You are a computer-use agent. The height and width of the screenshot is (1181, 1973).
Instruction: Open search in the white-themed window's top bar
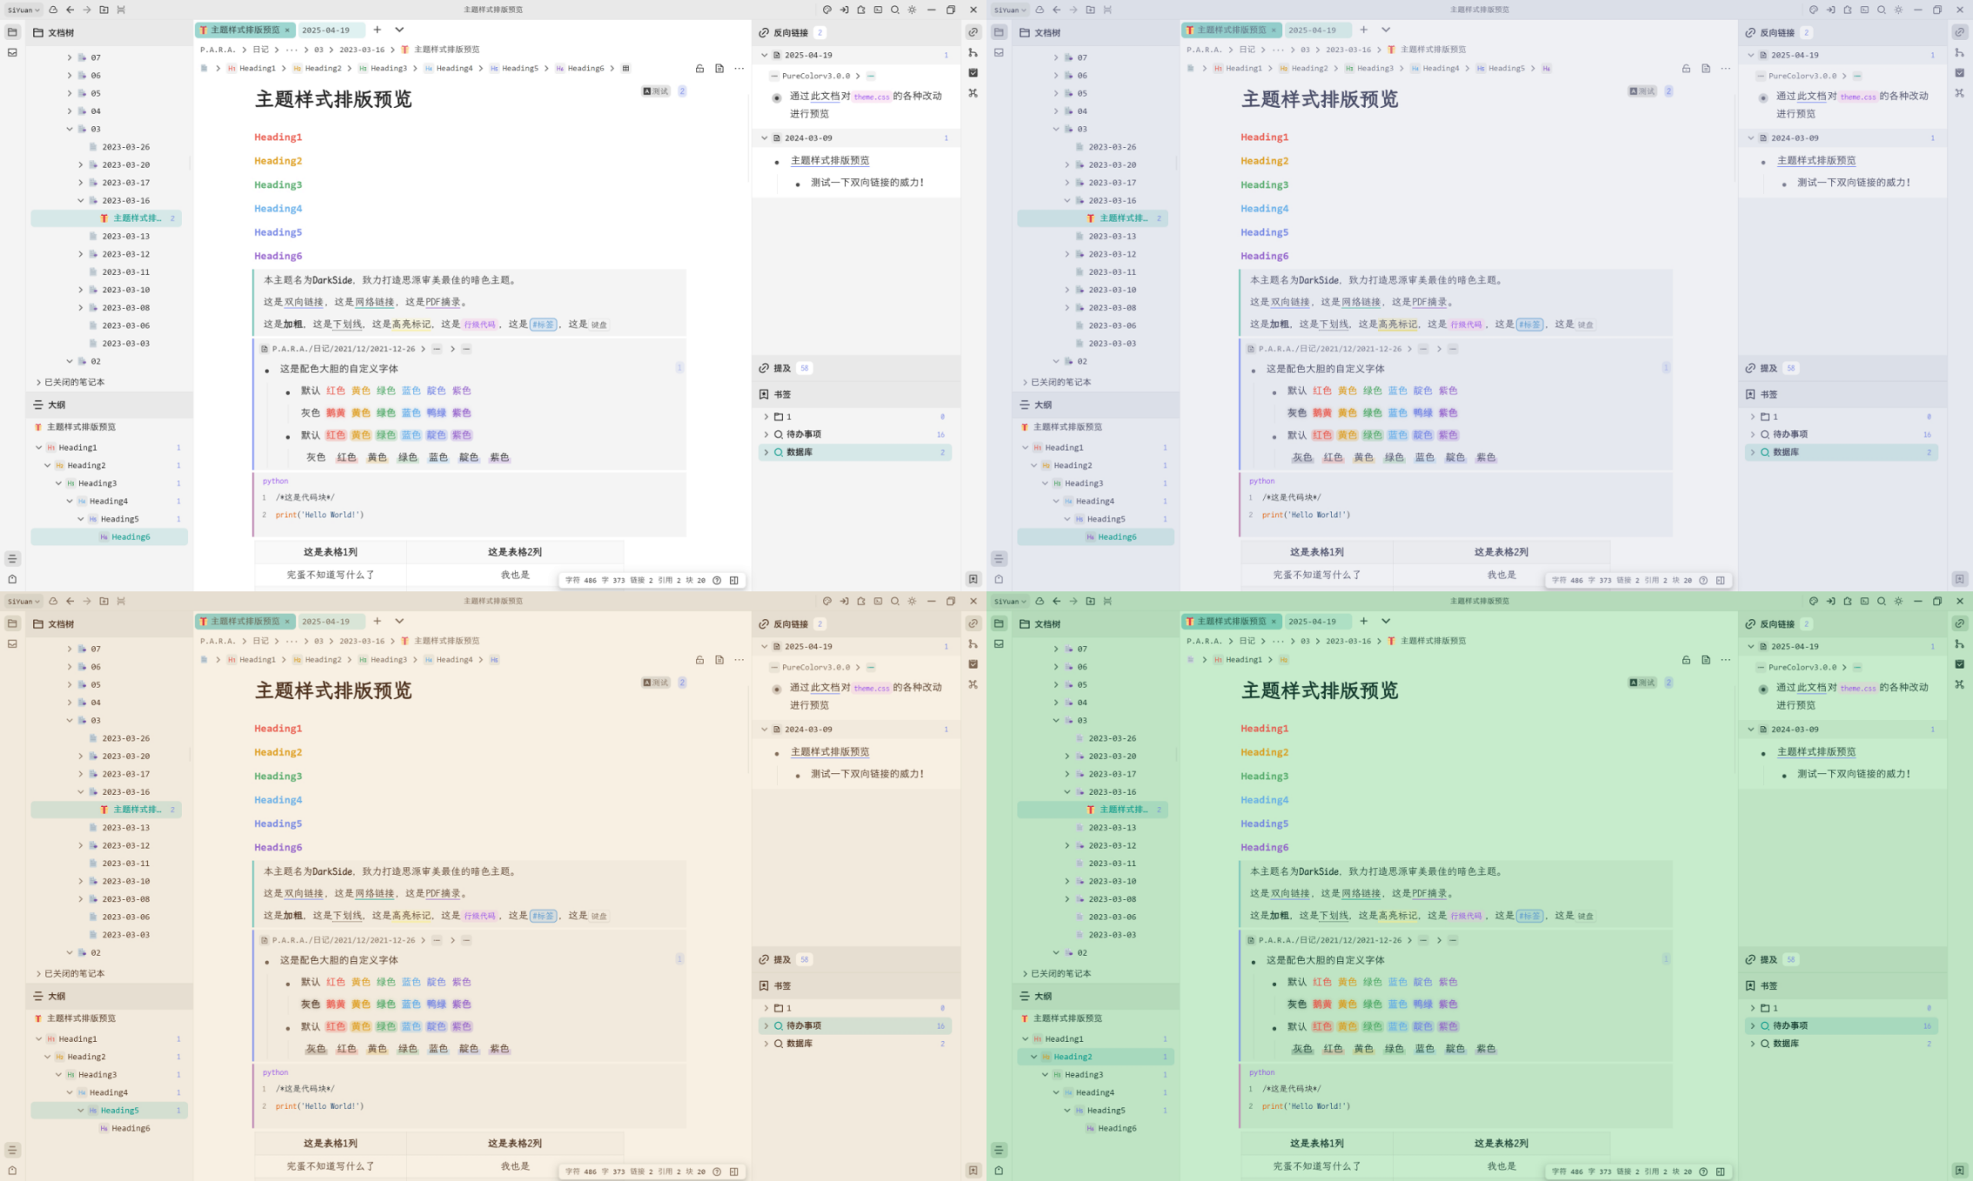point(894,10)
